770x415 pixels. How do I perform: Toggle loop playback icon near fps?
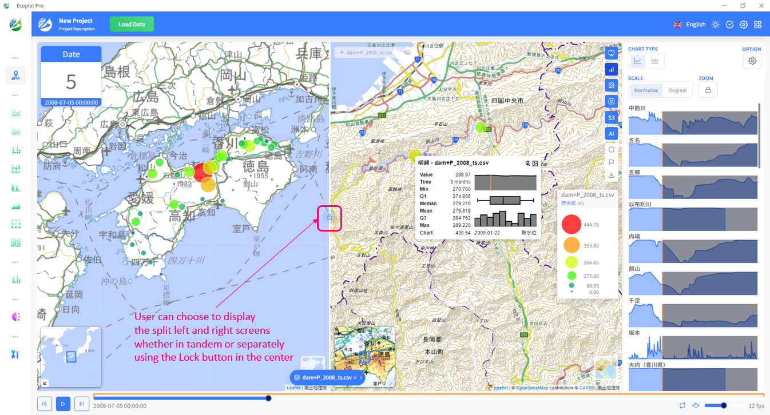click(682, 405)
